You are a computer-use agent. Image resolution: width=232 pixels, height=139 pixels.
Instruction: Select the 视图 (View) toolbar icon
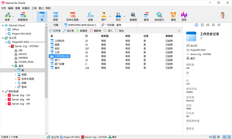[x=55, y=16]
